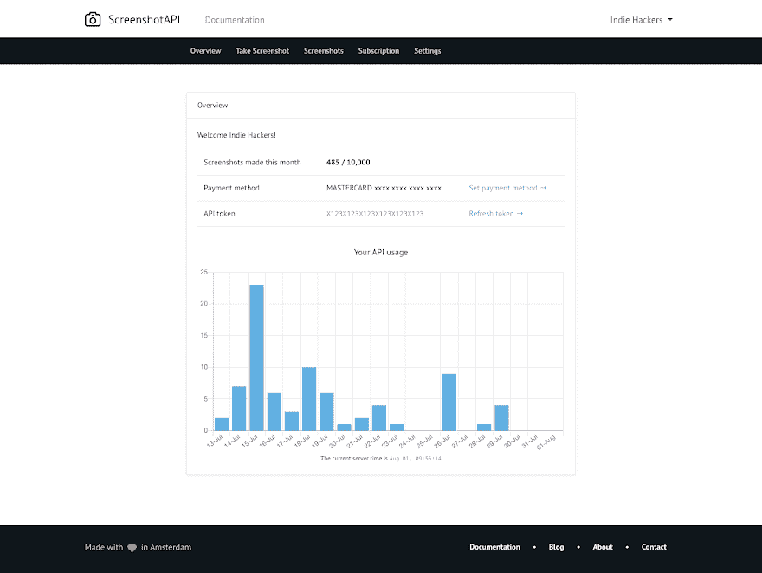Go to the Overview tab
The height and width of the screenshot is (573, 762).
click(x=205, y=51)
